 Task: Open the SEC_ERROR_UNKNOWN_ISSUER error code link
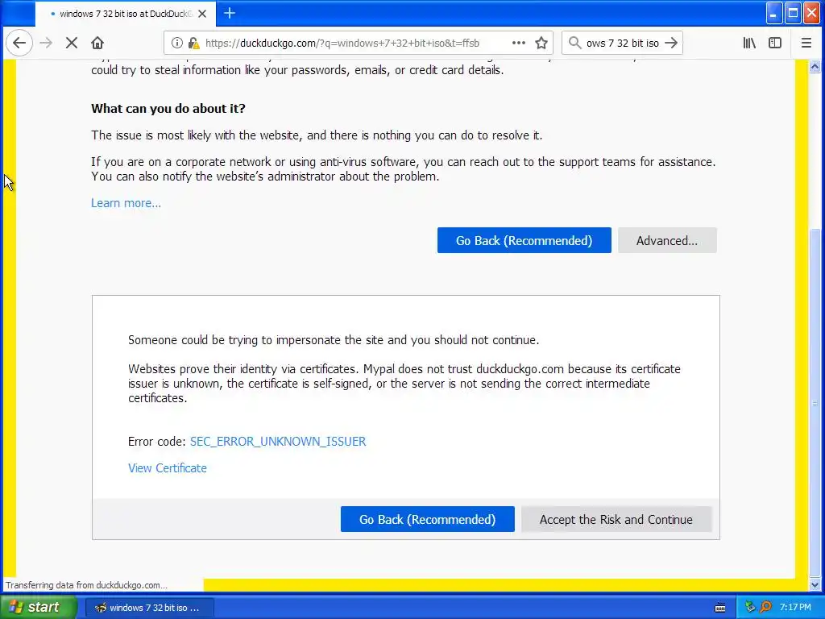coord(278,442)
